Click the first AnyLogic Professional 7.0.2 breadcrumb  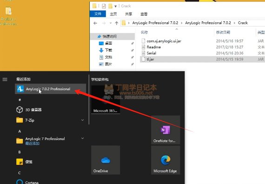click(155, 23)
